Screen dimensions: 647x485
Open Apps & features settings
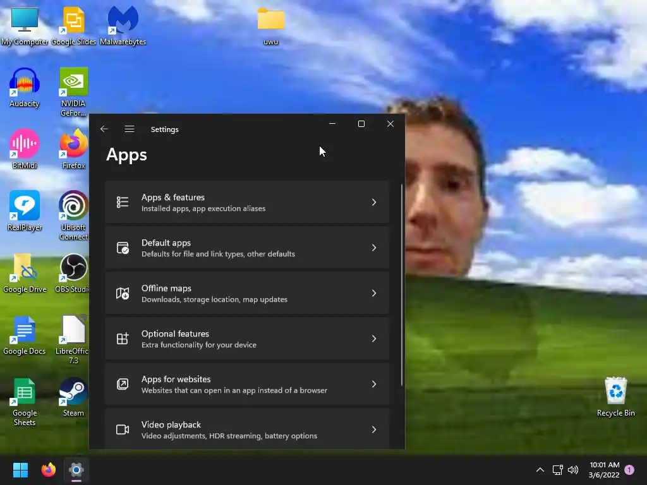pos(247,202)
